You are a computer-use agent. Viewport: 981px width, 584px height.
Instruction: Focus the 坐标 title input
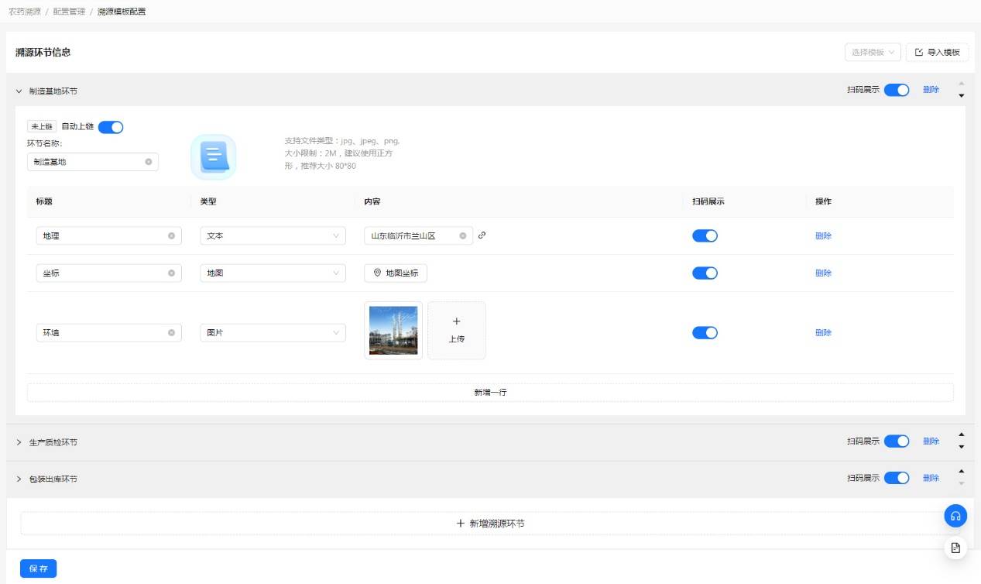[x=108, y=273]
